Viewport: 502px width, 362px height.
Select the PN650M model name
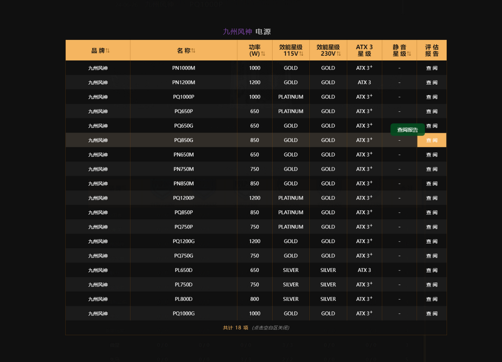[184, 155]
